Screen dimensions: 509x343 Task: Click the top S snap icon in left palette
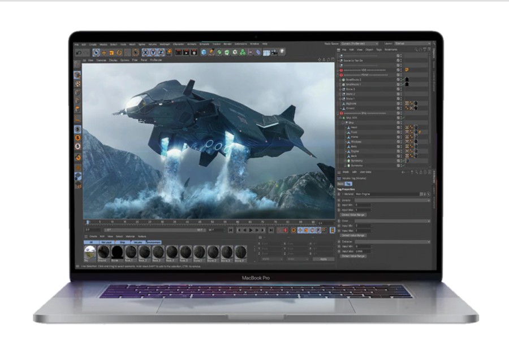click(x=77, y=129)
